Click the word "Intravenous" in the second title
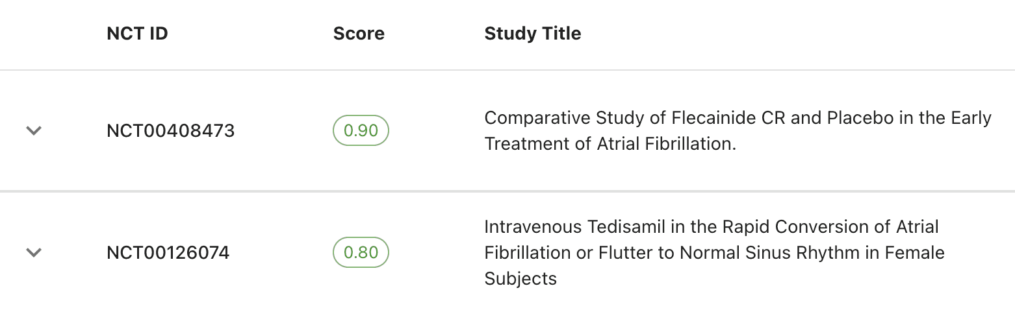The width and height of the screenshot is (1015, 310). tap(533, 227)
